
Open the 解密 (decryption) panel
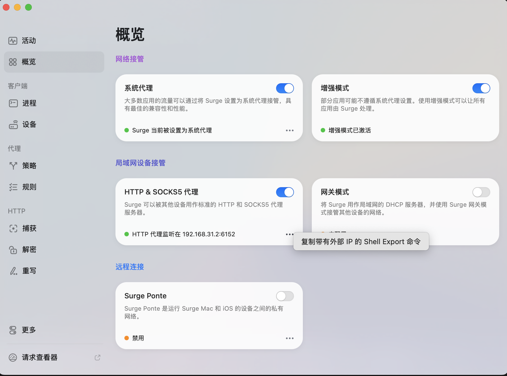pyautogui.click(x=29, y=249)
